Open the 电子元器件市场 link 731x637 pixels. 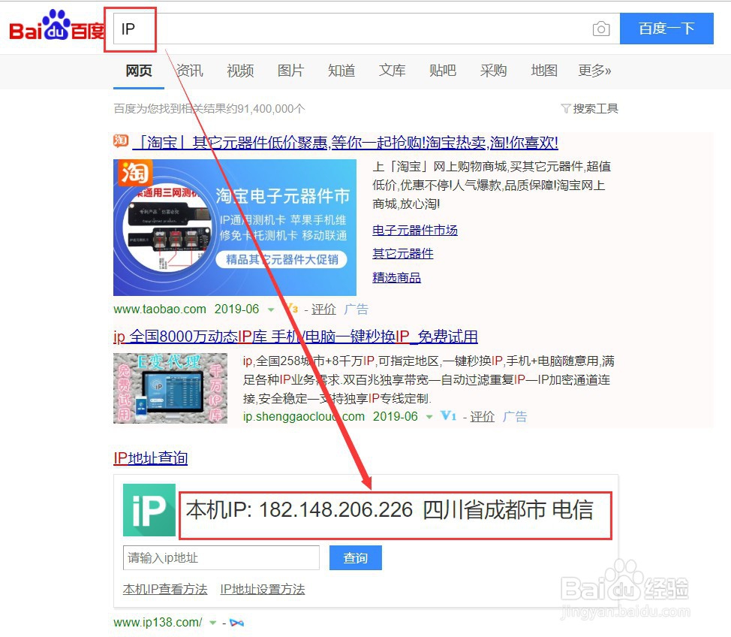[415, 230]
